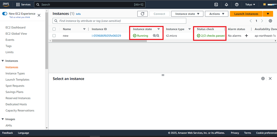Open the Instance state dropdown button
277x137 pixels.
point(187,14)
